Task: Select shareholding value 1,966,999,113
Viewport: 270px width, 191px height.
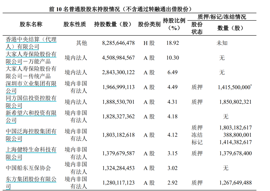Action: click(x=118, y=87)
